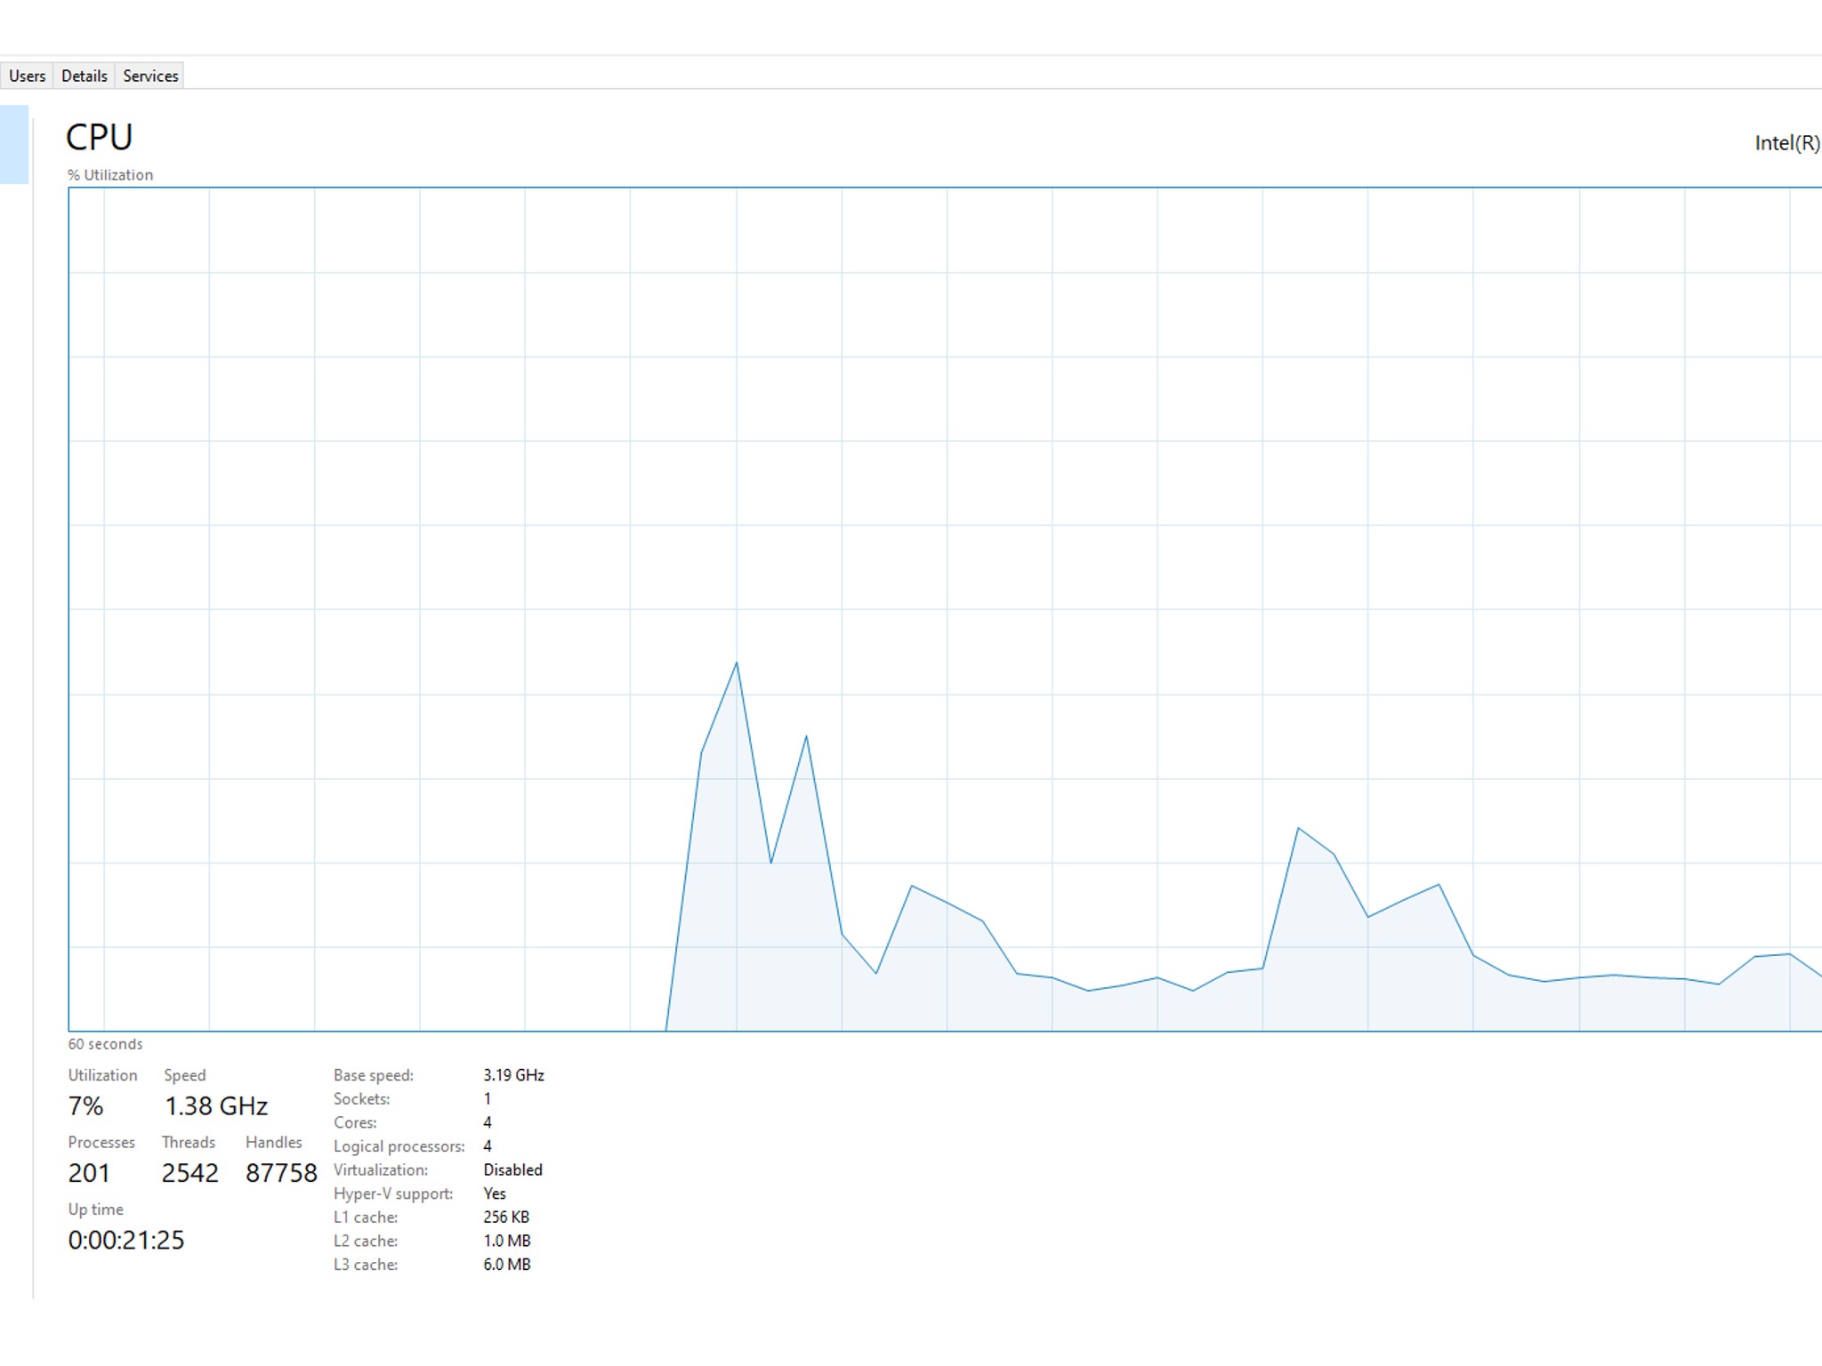
Task: Click the 2542 threads count
Action: 189,1173
